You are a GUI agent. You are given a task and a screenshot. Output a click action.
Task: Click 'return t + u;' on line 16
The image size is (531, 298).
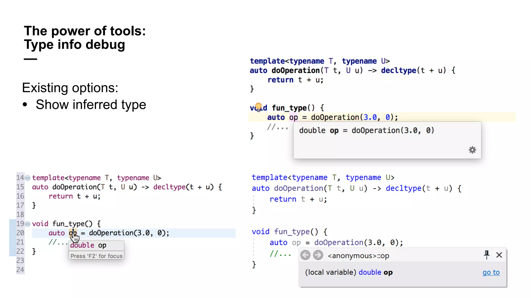point(74,196)
